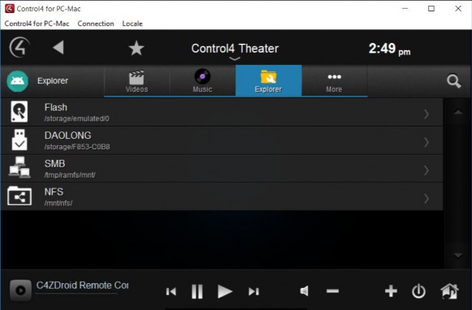The height and width of the screenshot is (310, 472).
Task: Click the C4ZDroid Remote now playing title
Action: 83,286
